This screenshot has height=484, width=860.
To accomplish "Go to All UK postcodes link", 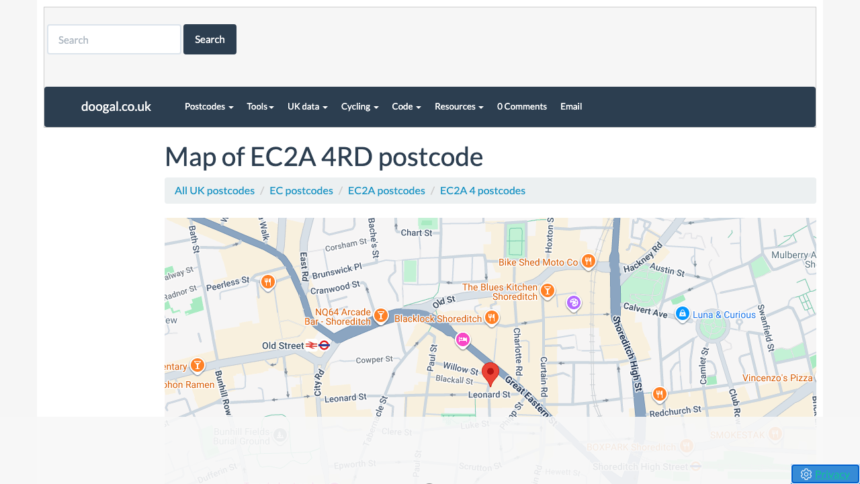I will 214,190.
